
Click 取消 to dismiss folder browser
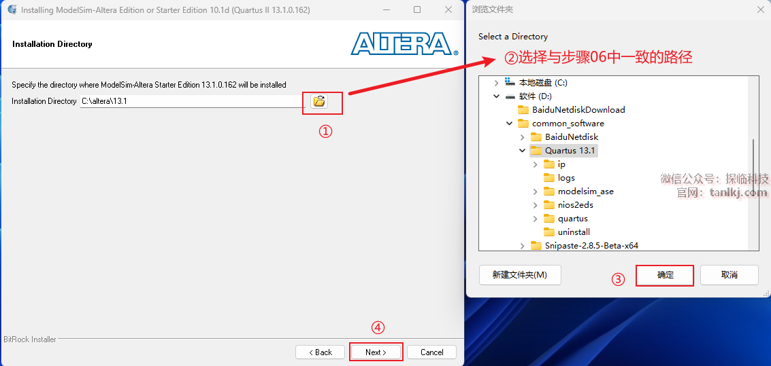click(x=729, y=275)
